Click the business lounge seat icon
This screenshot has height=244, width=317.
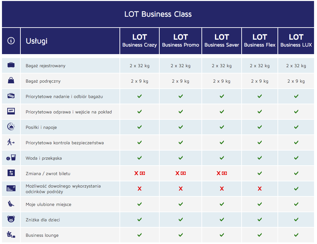click(x=11, y=234)
